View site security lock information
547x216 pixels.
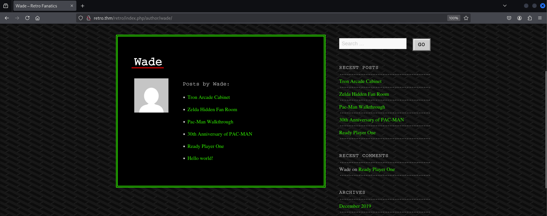tap(89, 18)
